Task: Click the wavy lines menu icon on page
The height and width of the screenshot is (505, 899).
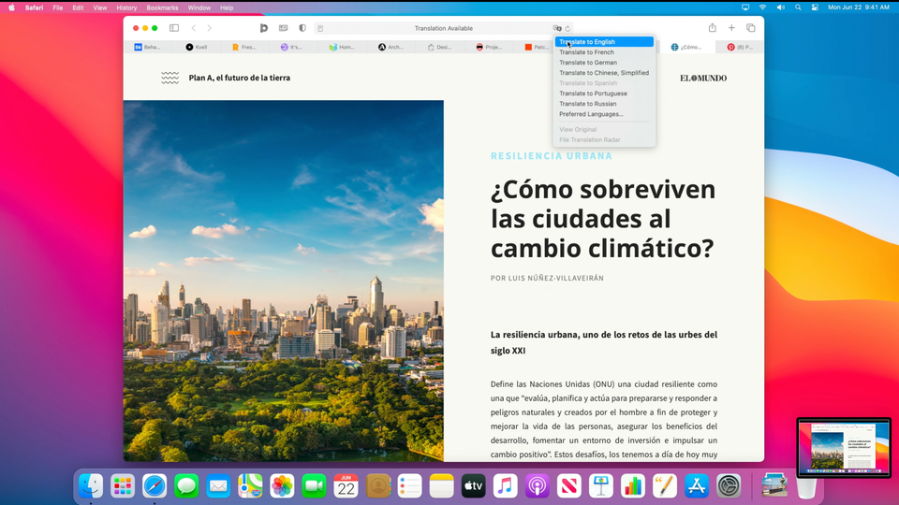Action: (169, 78)
